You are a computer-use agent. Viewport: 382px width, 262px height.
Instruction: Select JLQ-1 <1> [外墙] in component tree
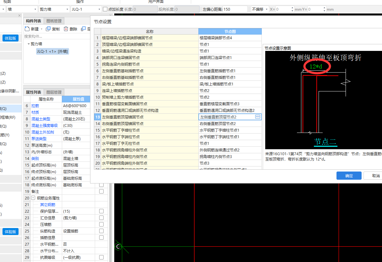click(x=52, y=52)
